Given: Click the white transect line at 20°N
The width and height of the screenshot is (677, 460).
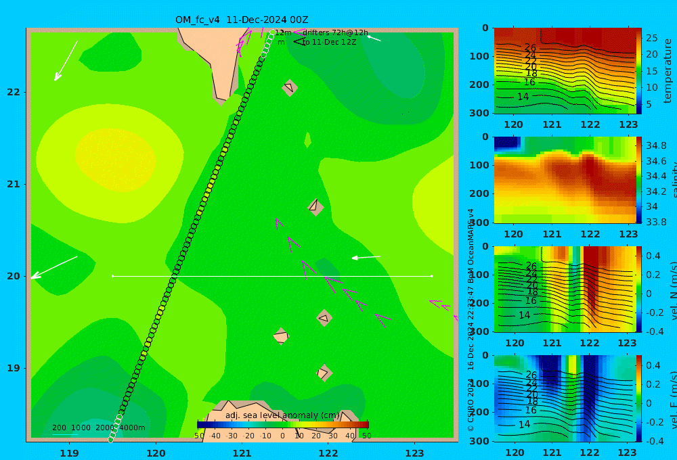Looking at the screenshot, I should pyautogui.click(x=272, y=276).
